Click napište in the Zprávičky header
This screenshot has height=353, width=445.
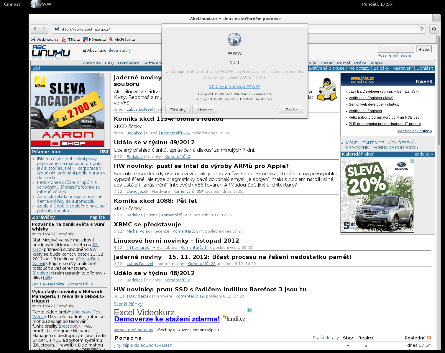point(99,217)
